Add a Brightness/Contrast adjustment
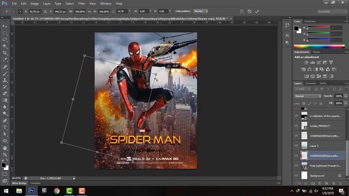 306,63
